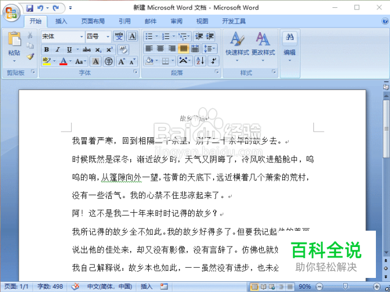Viewport: 390px width, 292px height.
Task: Open the 引用 tab
Action: pos(125,21)
